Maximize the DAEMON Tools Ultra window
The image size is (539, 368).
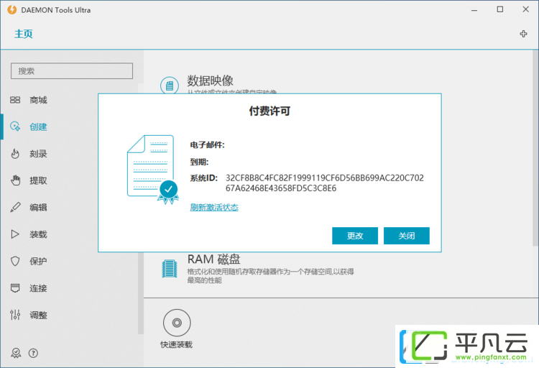pos(500,9)
